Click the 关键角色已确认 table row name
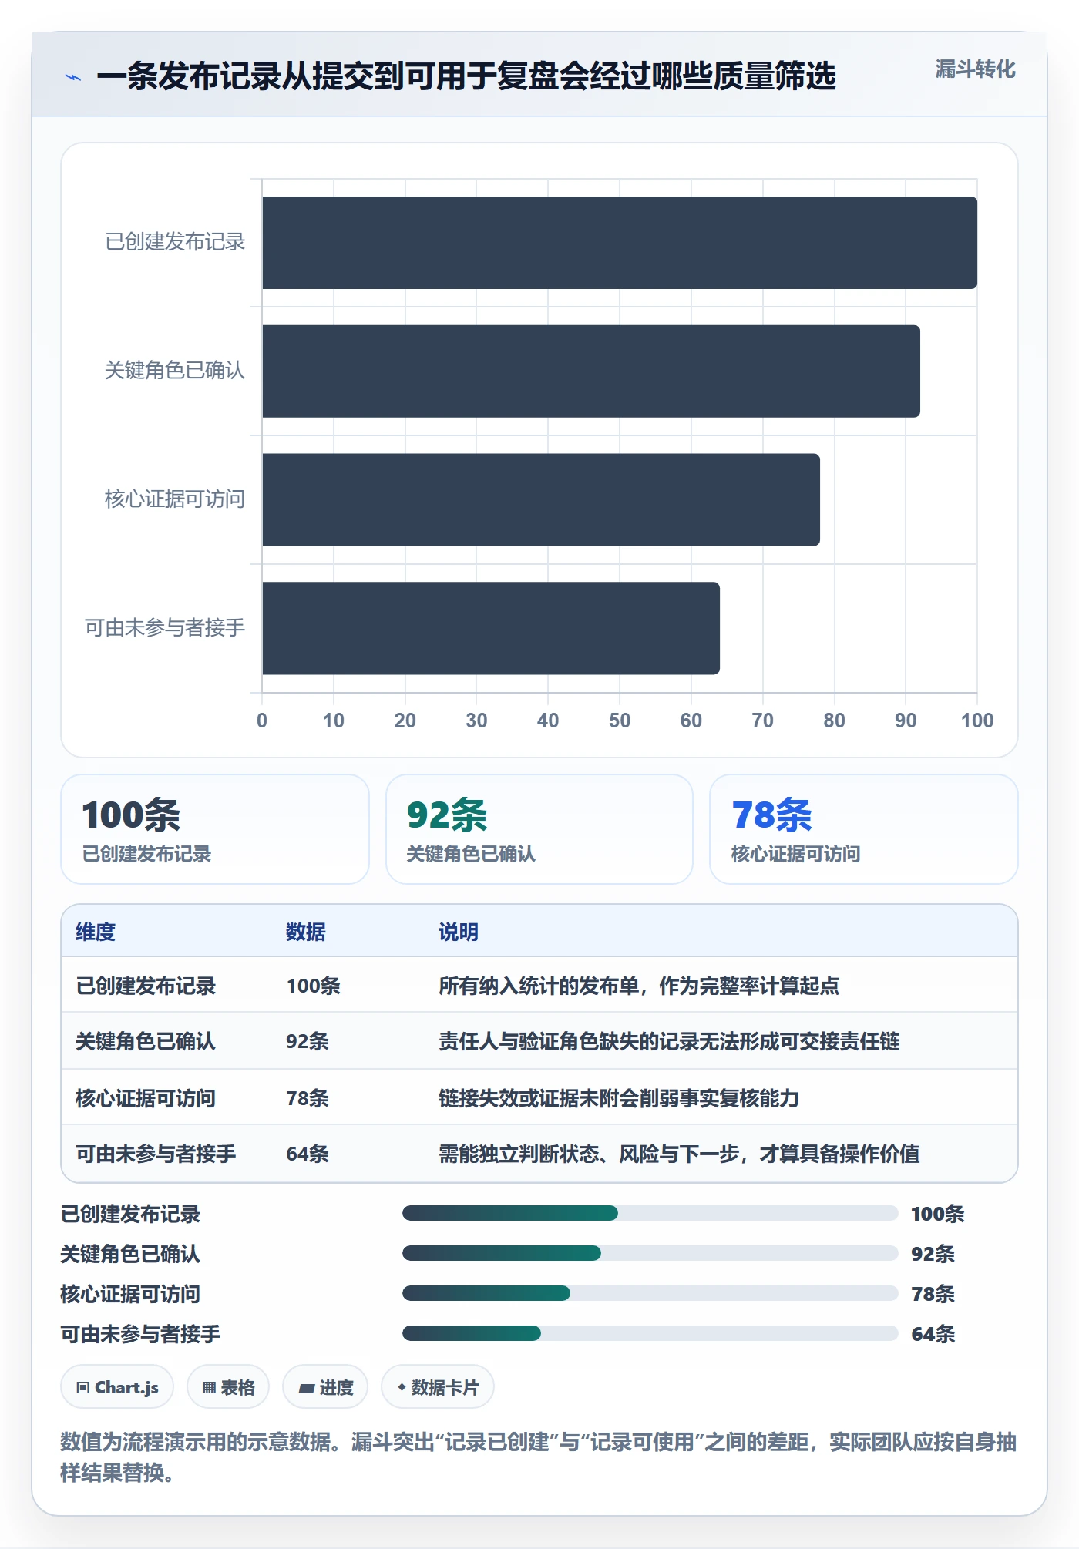1079x1549 pixels. coord(146,1041)
